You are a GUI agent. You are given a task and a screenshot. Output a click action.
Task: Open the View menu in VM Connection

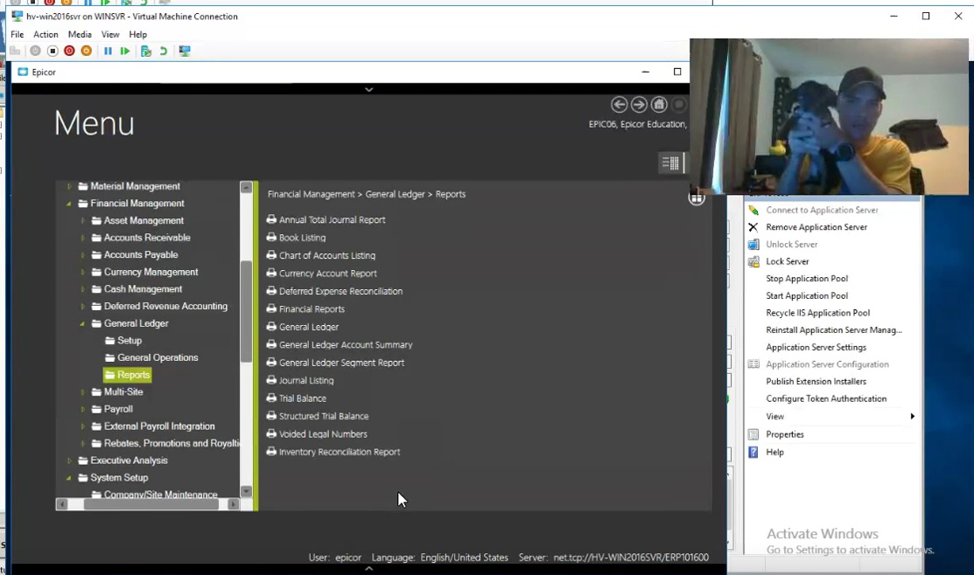(110, 34)
